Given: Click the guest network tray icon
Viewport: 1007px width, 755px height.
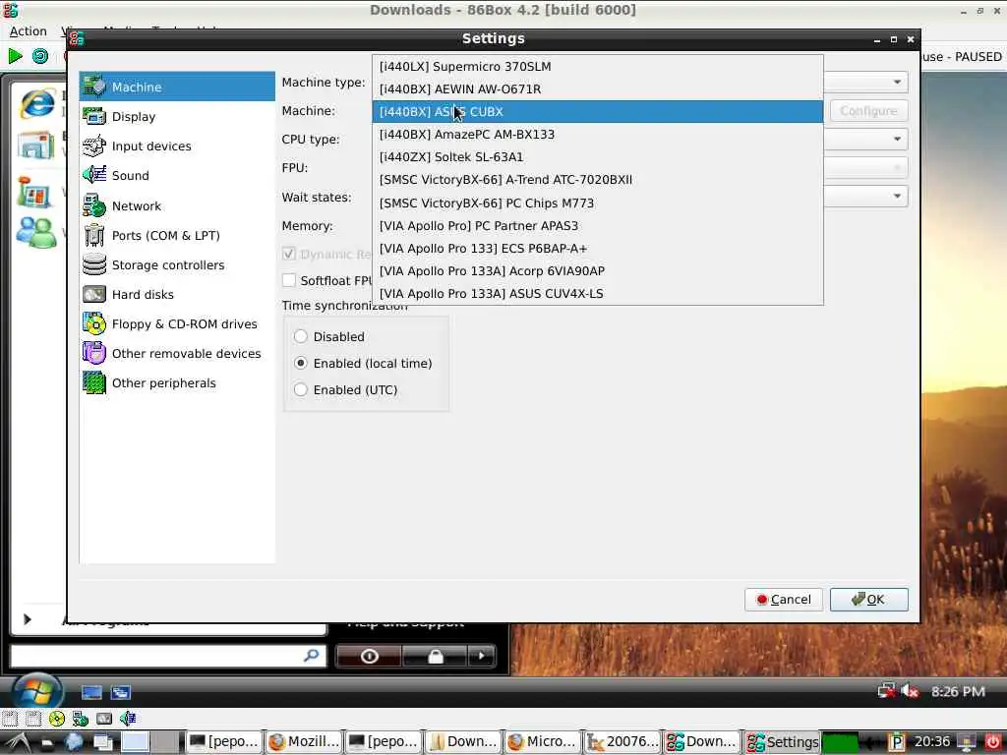Looking at the screenshot, I should coord(886,691).
